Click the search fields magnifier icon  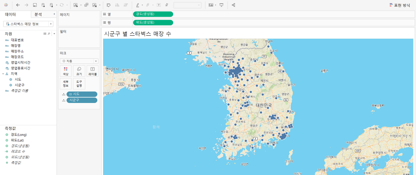coord(49,33)
